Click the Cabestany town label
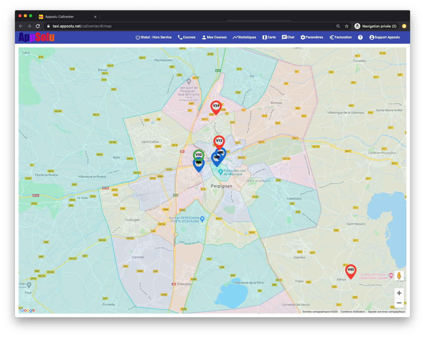 click(x=294, y=199)
